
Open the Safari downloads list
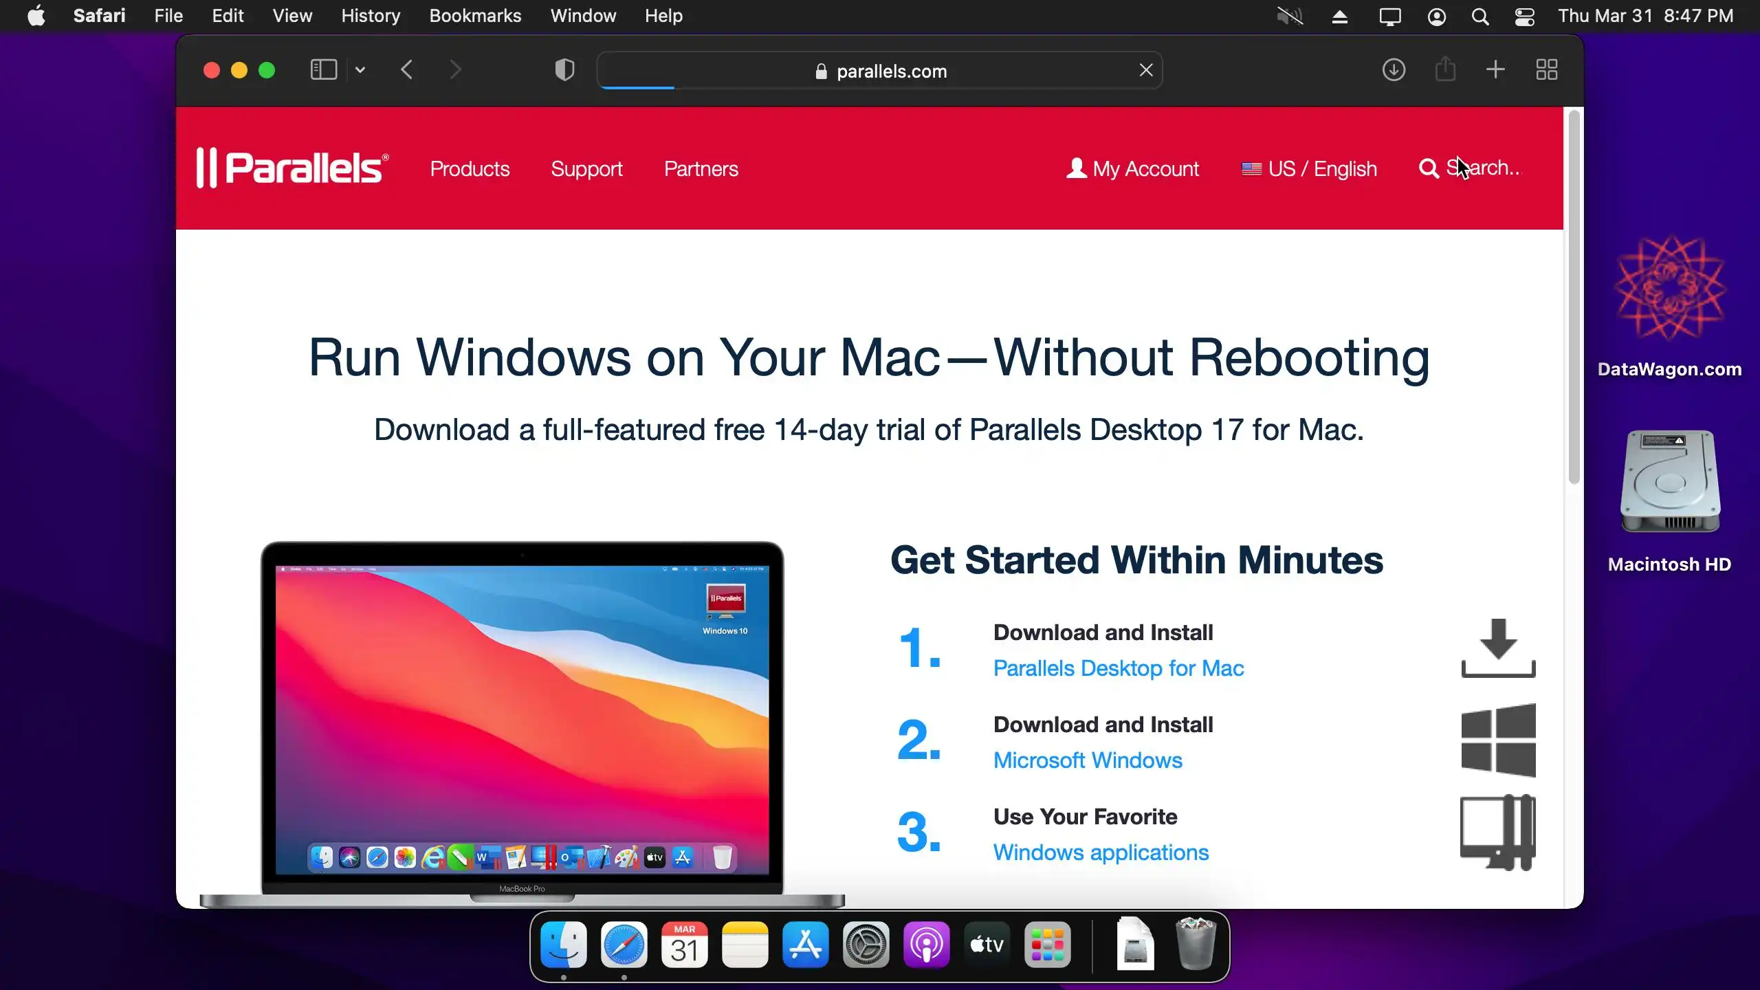pos(1394,70)
